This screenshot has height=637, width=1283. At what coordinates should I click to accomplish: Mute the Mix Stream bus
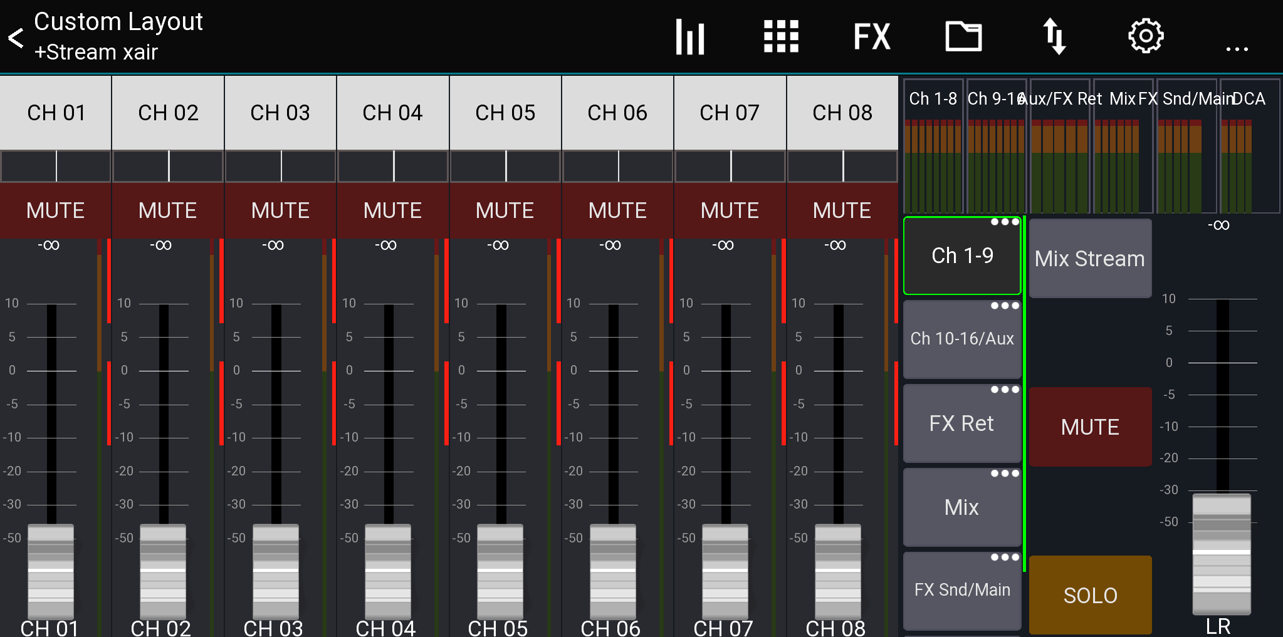point(1090,427)
